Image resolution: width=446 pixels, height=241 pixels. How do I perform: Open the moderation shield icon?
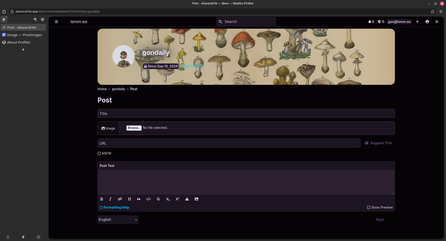381,22
